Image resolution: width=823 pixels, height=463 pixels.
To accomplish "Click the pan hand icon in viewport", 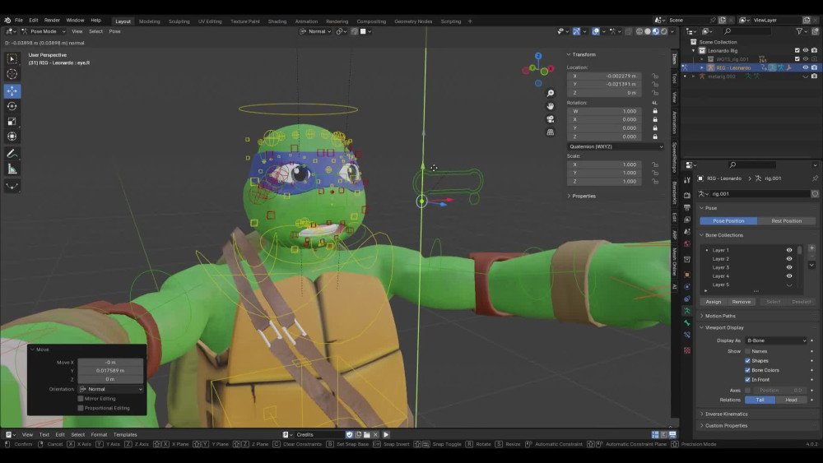I will 550,106.
